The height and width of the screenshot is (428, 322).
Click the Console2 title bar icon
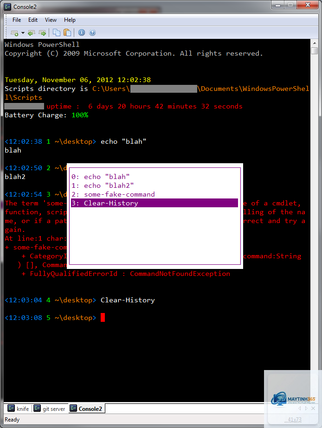7,6
